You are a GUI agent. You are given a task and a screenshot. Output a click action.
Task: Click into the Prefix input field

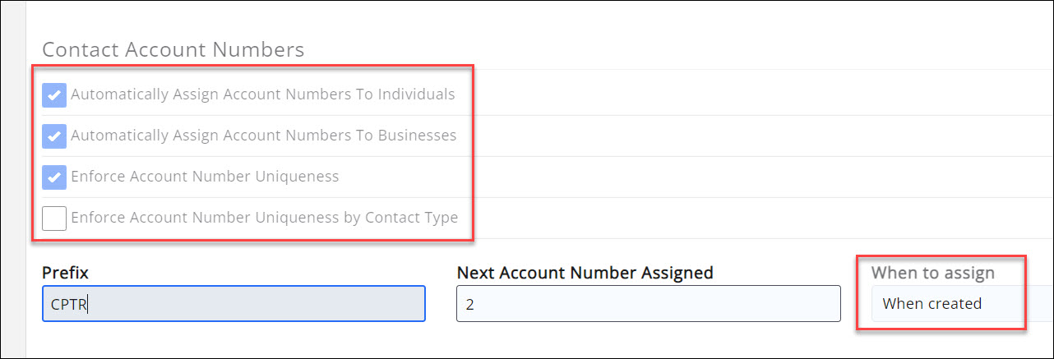pyautogui.click(x=247, y=304)
